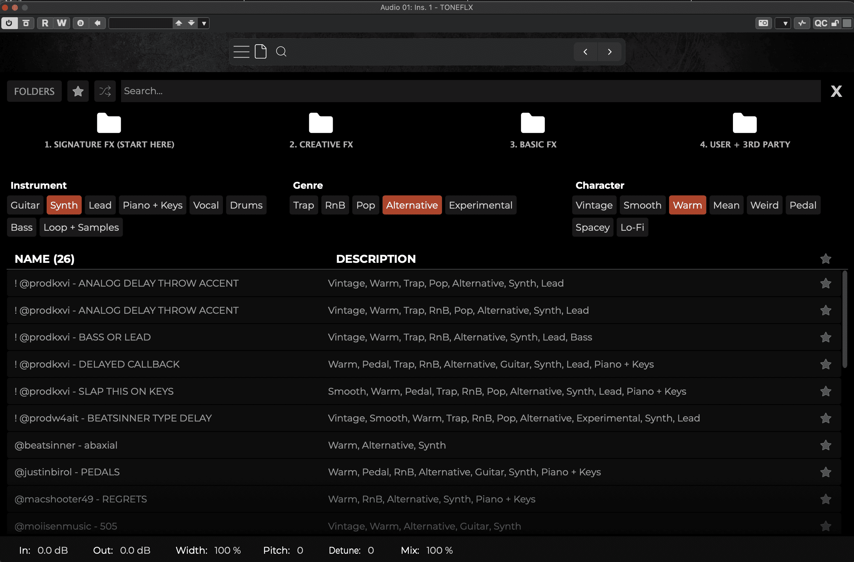The image size is (854, 562).
Task: Select the Lo-Fi character tag
Action: [632, 227]
